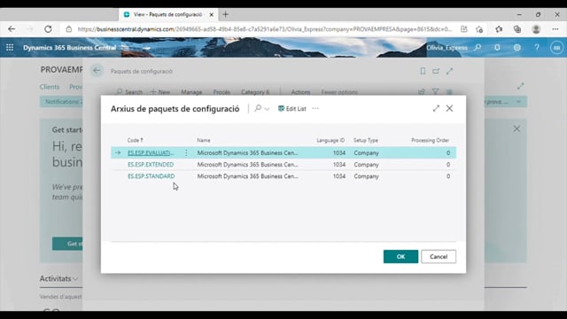Viewport: 567px width, 319px height.
Task: Click the browser address bar URL
Action: [265, 29]
